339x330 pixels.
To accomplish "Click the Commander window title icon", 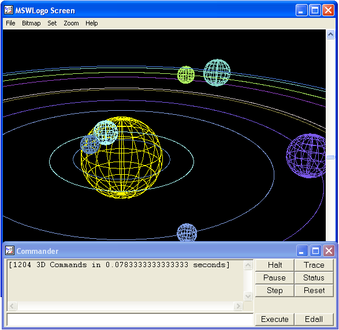I will [x=10, y=251].
